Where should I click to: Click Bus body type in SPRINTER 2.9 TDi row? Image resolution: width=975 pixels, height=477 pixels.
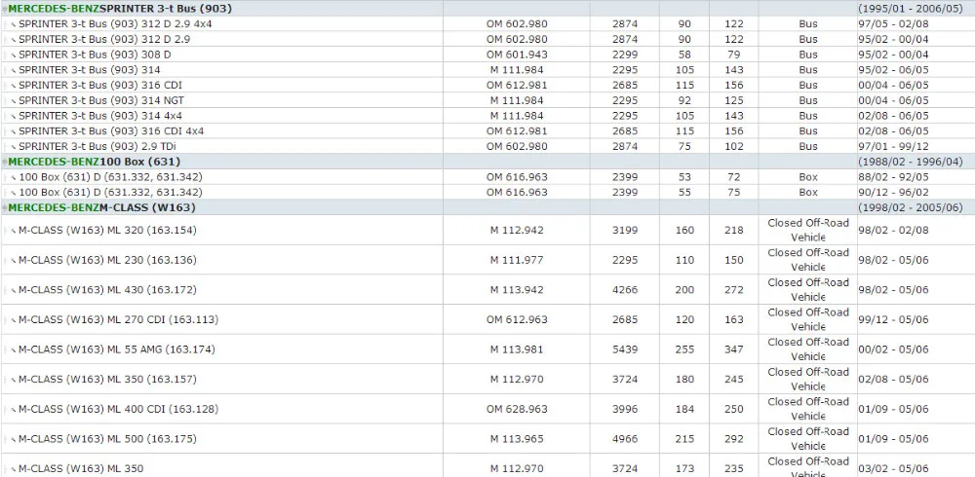808,147
